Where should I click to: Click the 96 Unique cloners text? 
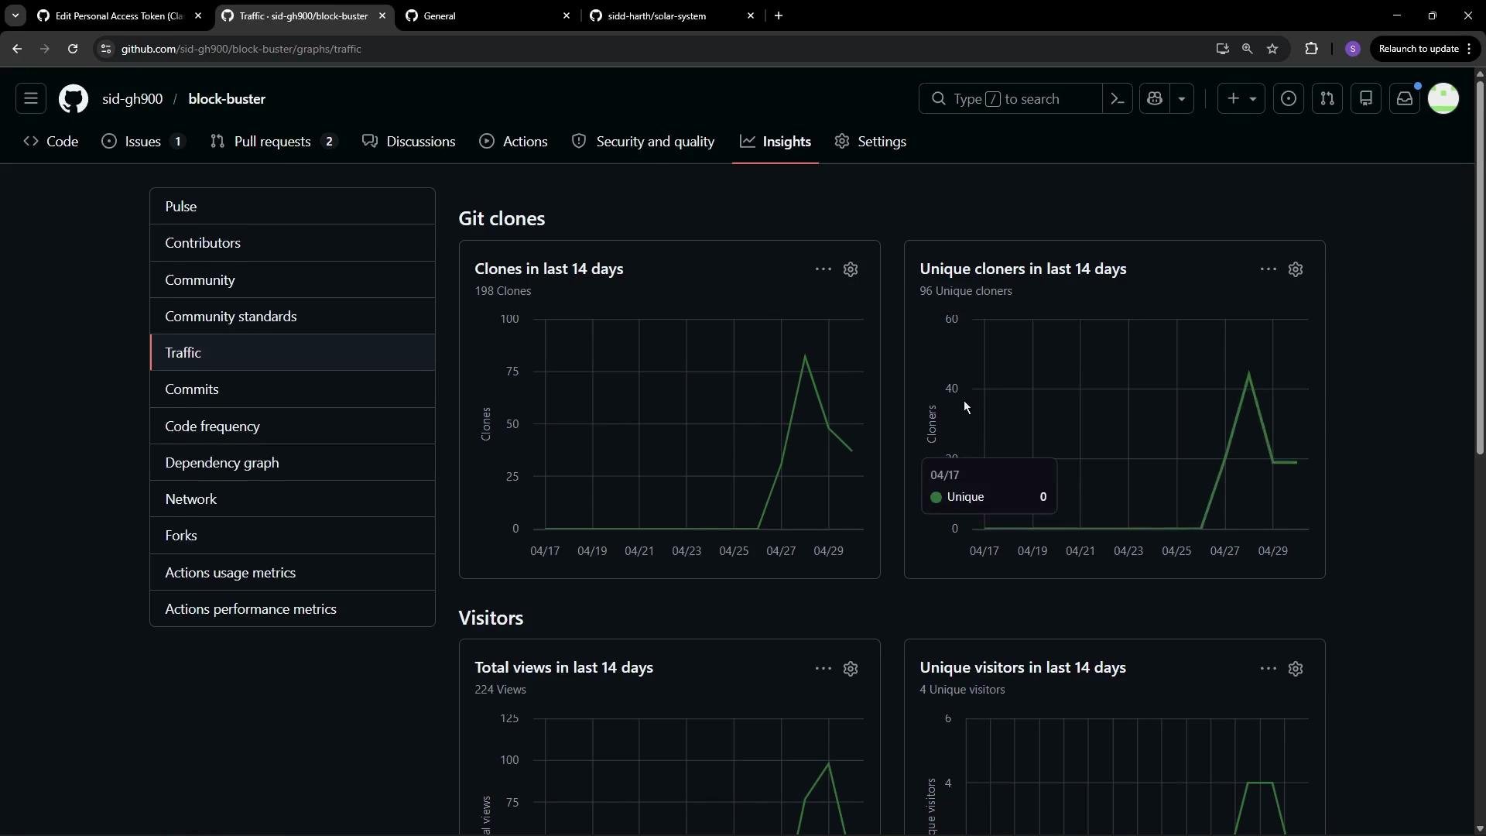tap(966, 291)
